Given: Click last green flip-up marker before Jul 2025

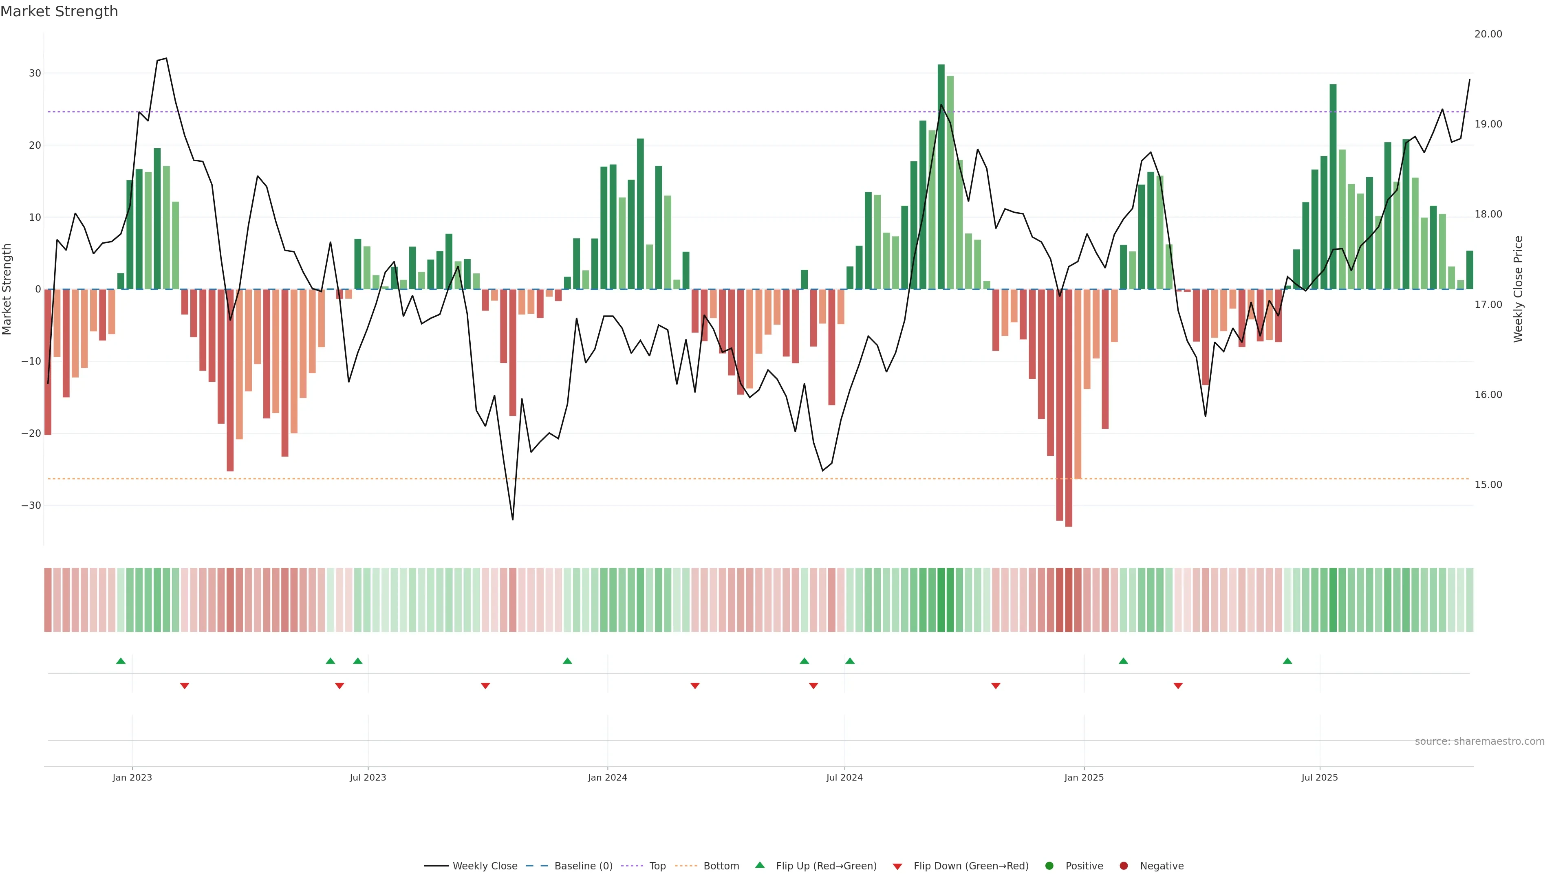Looking at the screenshot, I should 1287,661.
